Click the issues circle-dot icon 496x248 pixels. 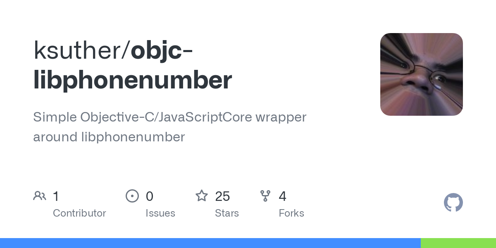(x=132, y=196)
